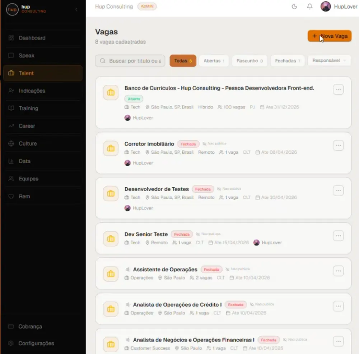Toggle dark mode moon icon

(x=294, y=6)
